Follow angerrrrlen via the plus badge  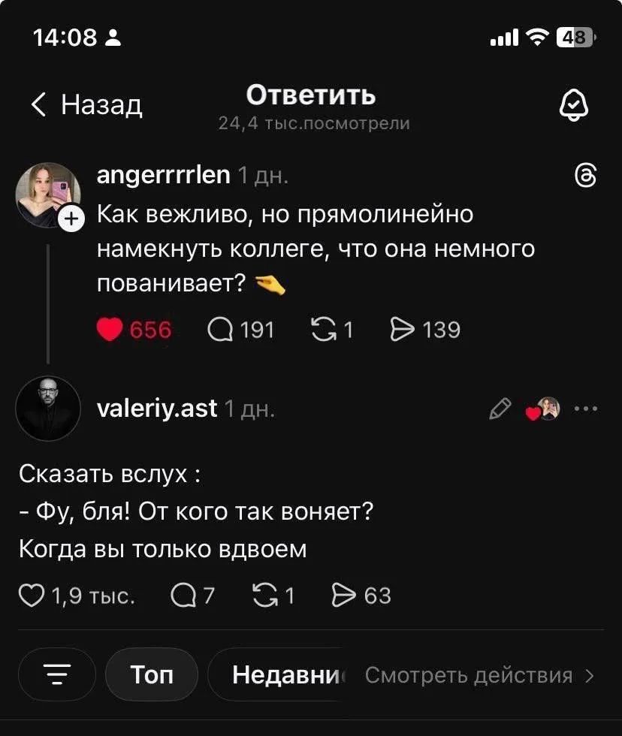tap(71, 220)
